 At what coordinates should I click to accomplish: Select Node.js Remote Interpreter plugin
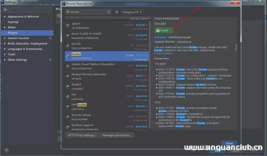click(107, 76)
